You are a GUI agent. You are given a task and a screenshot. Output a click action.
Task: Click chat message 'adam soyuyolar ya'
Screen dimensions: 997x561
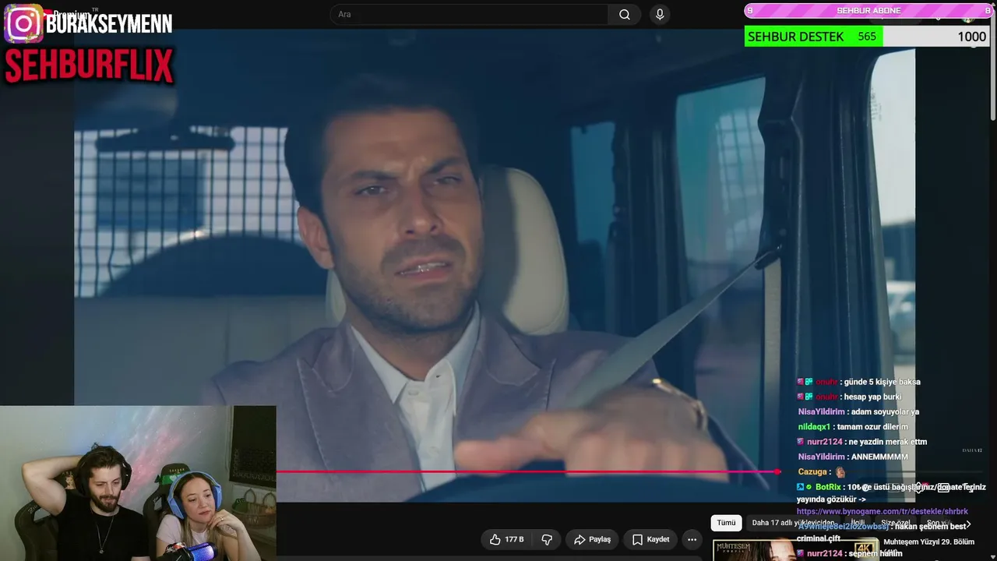tap(885, 412)
